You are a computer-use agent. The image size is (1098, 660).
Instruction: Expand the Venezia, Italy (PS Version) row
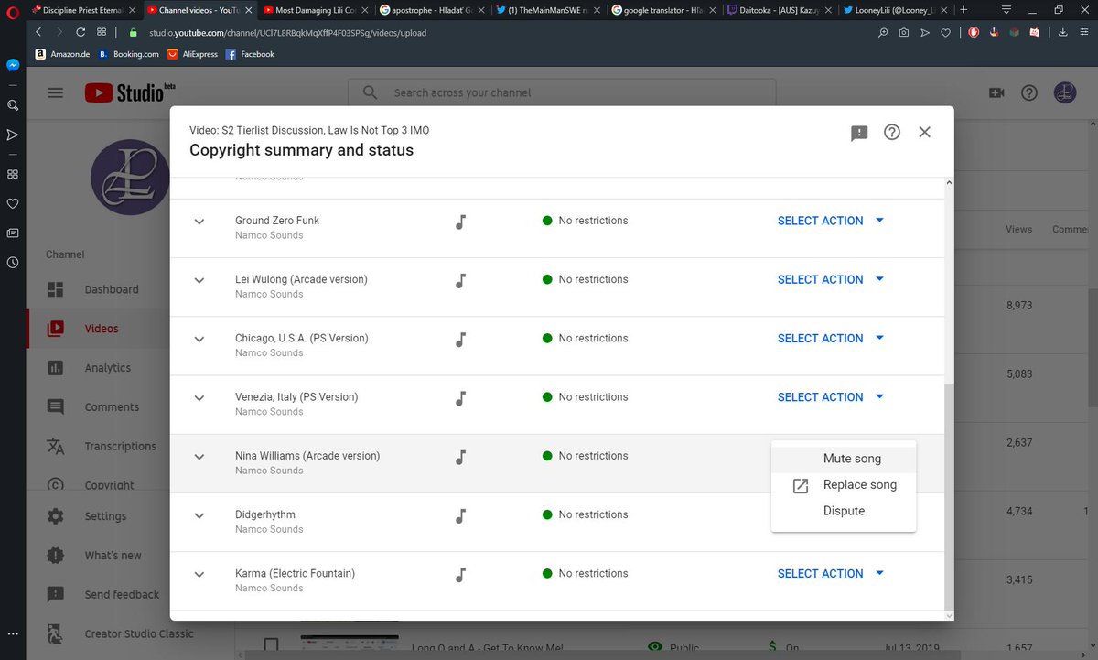click(199, 397)
